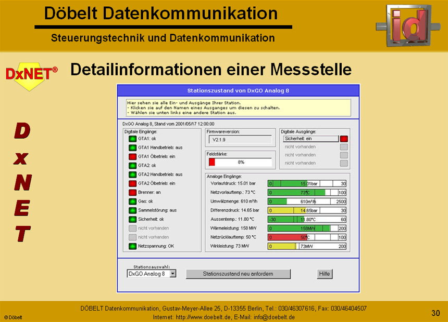Click the DxNET logo badge
The image size is (448, 322).
pyautogui.click(x=31, y=76)
